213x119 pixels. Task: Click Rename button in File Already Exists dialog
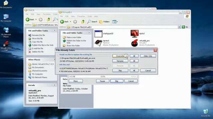coord(120,61)
